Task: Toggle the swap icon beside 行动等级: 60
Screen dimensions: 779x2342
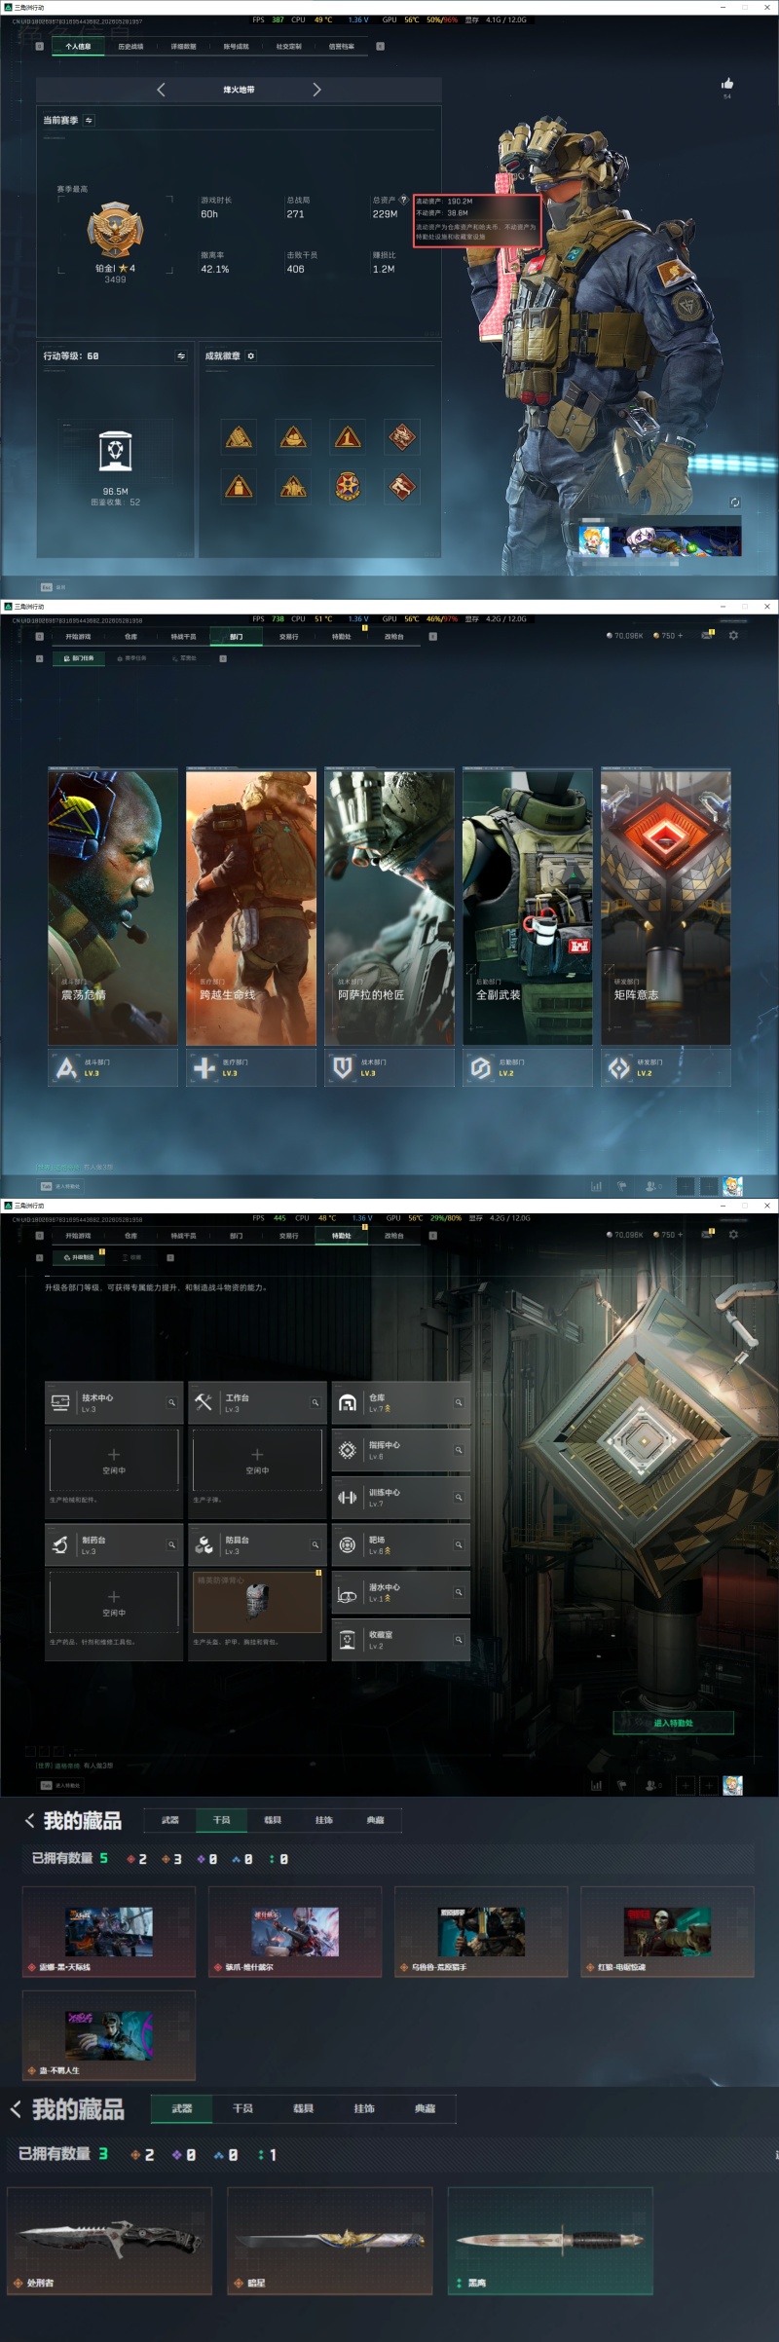Action: [180, 356]
